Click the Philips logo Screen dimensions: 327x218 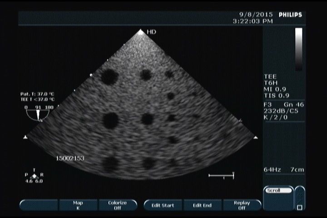(x=291, y=15)
